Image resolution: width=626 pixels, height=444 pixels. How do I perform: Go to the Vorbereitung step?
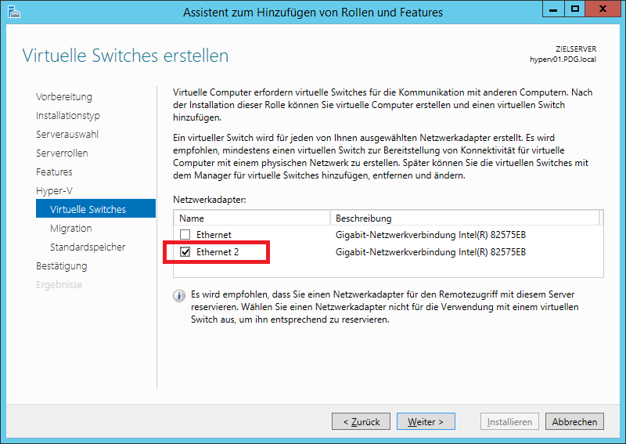coord(64,97)
